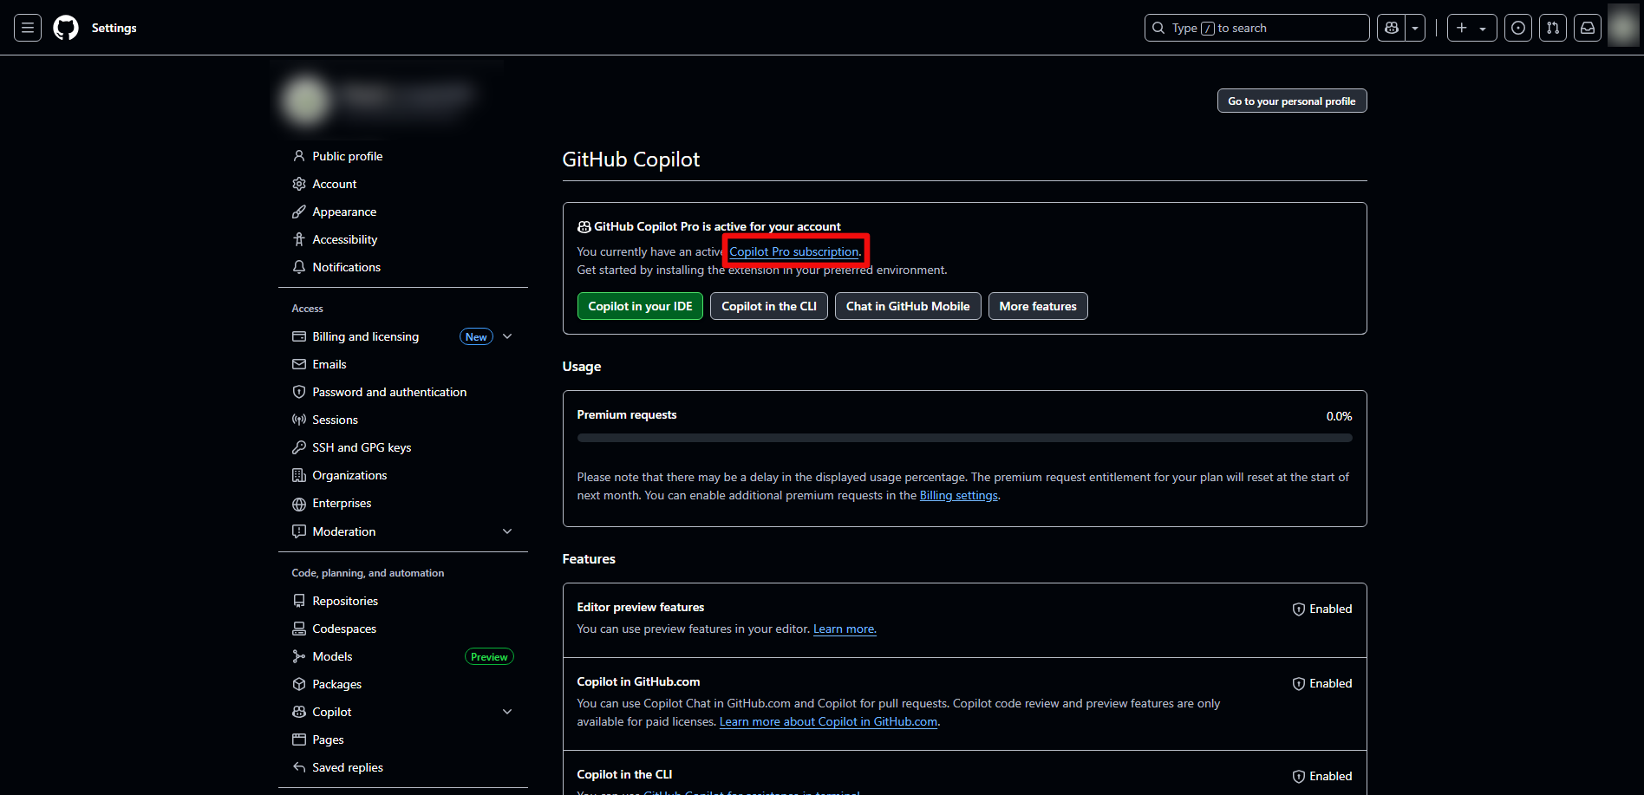Open the Public profile settings page
Image resolution: width=1644 pixels, height=795 pixels.
tap(347, 156)
